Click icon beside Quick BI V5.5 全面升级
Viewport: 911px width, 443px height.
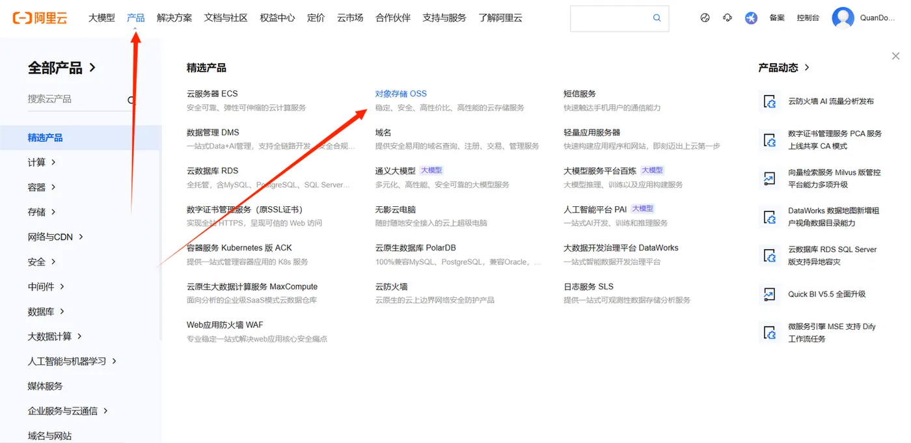pos(770,294)
